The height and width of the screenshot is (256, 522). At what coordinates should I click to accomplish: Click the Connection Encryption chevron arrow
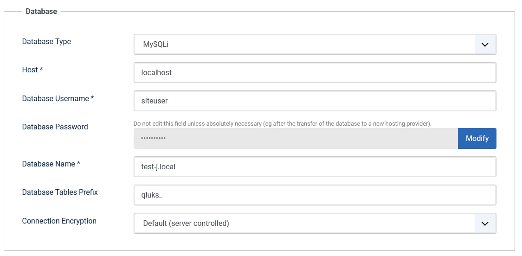(x=485, y=223)
